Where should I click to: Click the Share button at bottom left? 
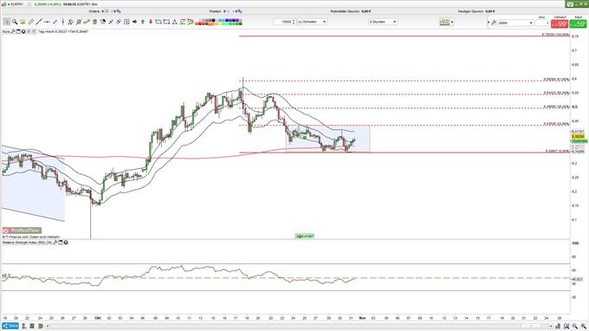10,326
